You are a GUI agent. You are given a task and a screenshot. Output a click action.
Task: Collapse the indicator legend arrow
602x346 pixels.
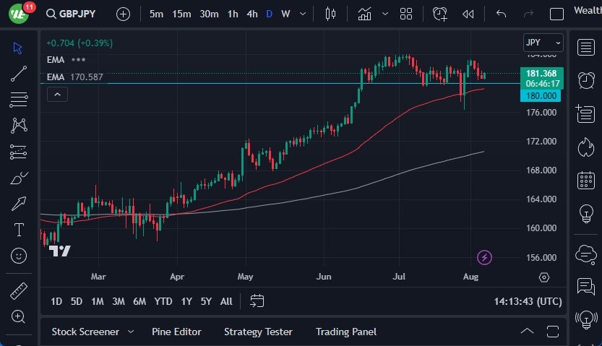[x=58, y=94]
